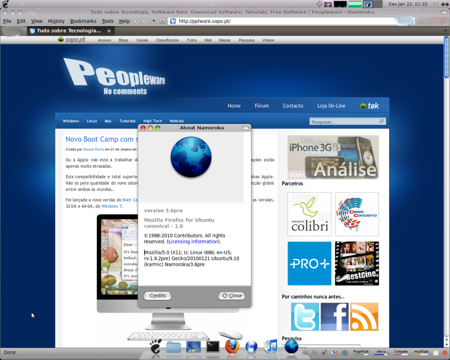Screen dimensions: 450x360
Task: Click the Credits button in About dialog
Action: tap(158, 296)
